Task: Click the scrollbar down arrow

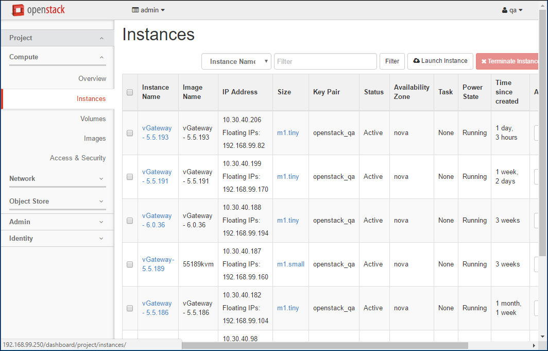Action: 542,337
